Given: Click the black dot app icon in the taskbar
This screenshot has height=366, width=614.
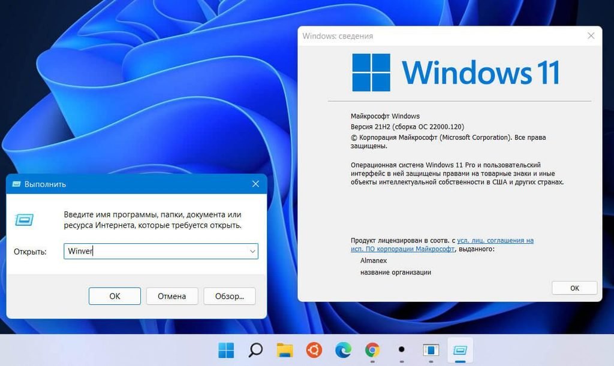Looking at the screenshot, I should click(x=401, y=350).
